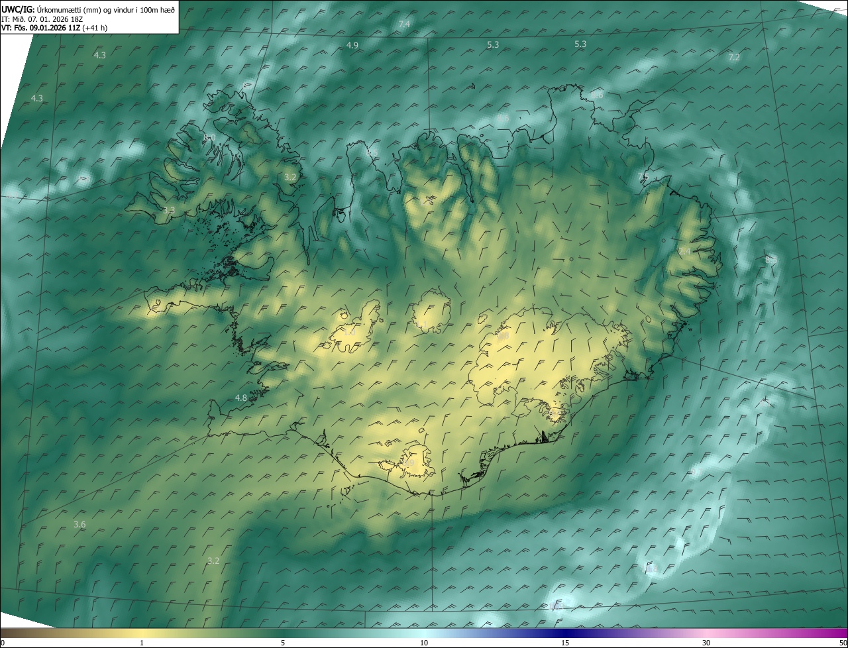
Task: Click the color scale tick label '10'
Action: coord(424,643)
